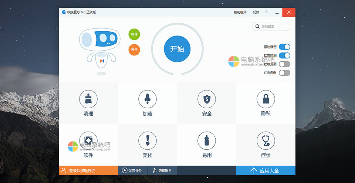Viewport: 355px width, 183px height.
Task: Click 登录软媒通行证 login text
Action: (x=82, y=171)
